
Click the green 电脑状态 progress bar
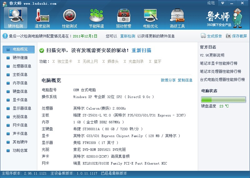click(x=223, y=100)
